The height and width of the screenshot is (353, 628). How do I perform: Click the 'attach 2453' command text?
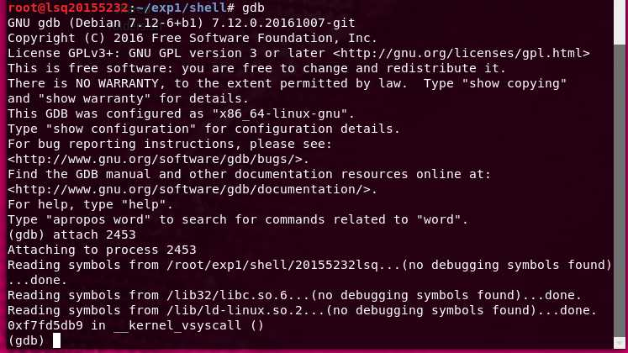click(x=94, y=234)
